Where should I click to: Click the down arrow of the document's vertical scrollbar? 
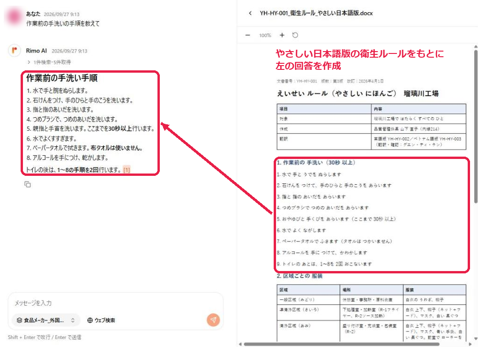point(476,339)
